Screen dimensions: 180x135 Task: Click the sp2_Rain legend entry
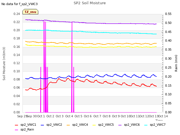24,129
